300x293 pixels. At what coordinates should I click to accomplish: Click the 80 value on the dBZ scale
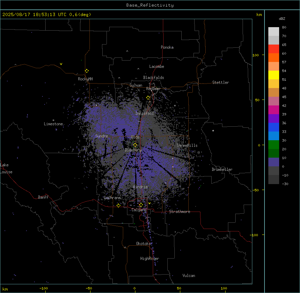coord(284,27)
